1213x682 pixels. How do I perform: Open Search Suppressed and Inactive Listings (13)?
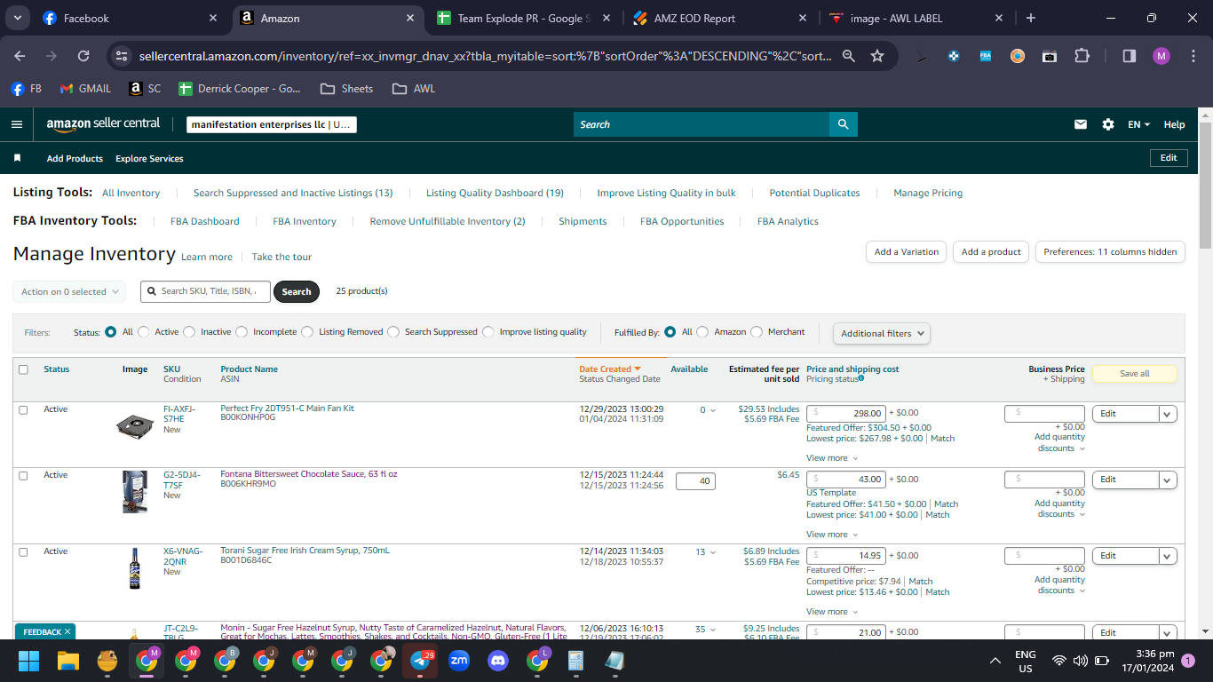pyautogui.click(x=293, y=193)
